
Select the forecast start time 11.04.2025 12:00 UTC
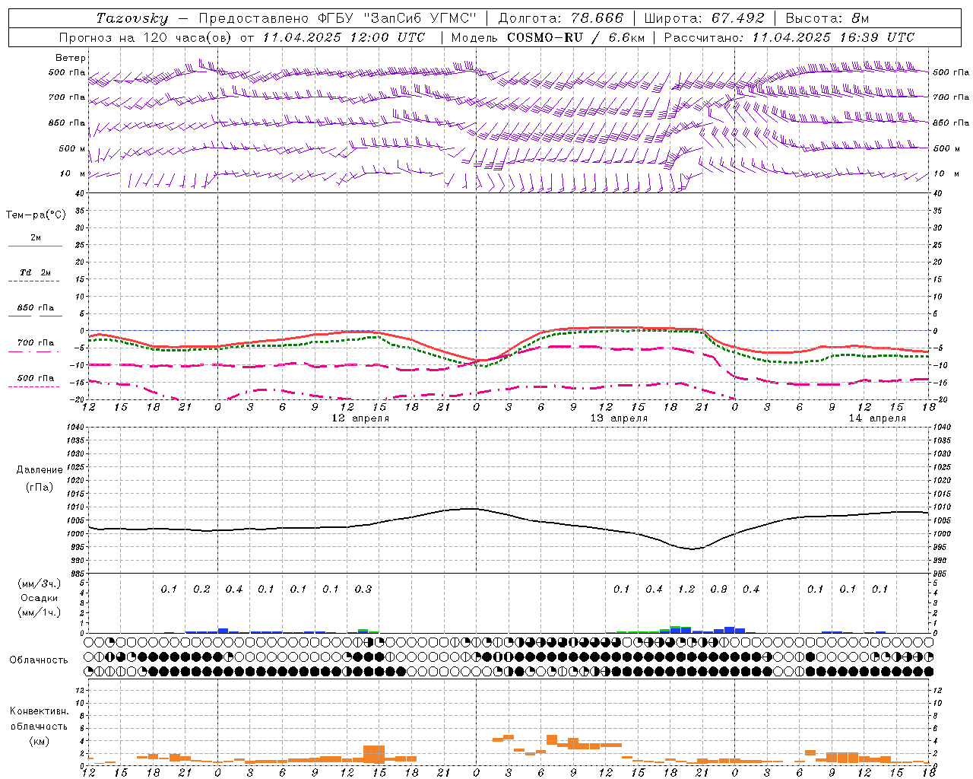[x=344, y=37]
